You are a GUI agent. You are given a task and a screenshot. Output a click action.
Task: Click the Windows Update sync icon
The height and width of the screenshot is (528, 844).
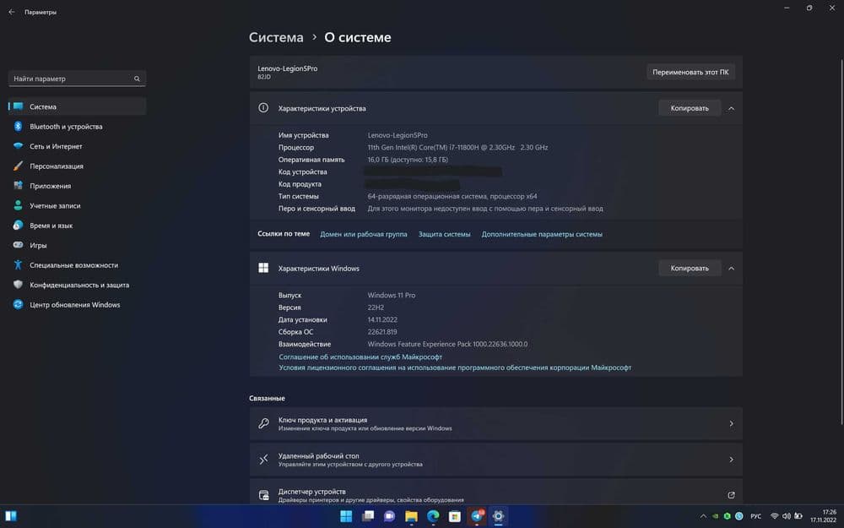click(x=18, y=304)
